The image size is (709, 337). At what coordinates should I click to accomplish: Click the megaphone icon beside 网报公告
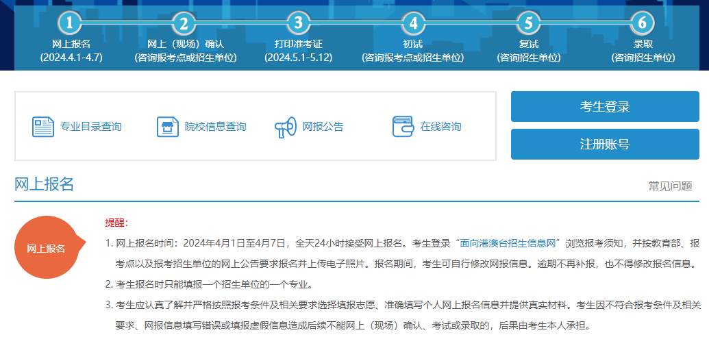click(x=286, y=127)
